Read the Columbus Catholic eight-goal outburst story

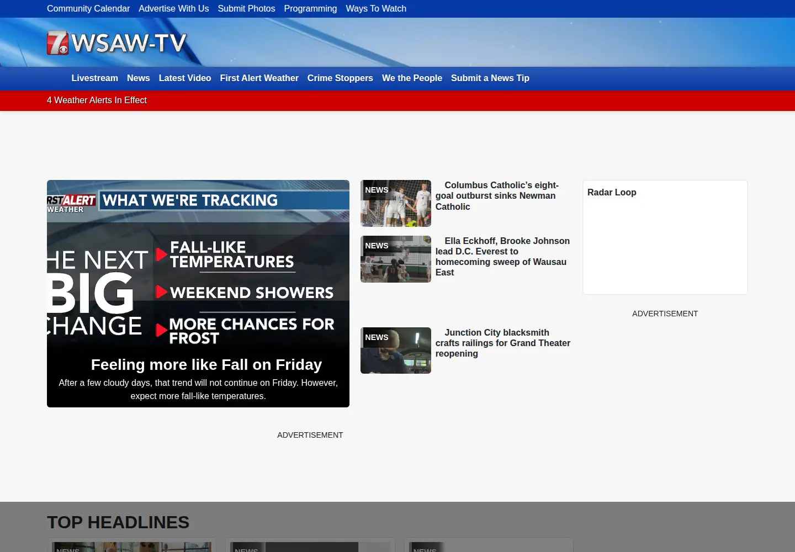coord(497,196)
